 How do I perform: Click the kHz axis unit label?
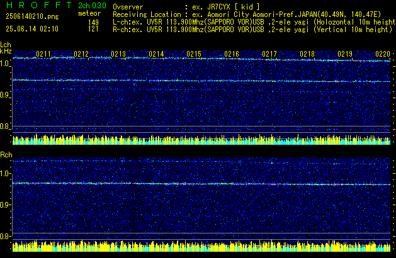[6, 51]
